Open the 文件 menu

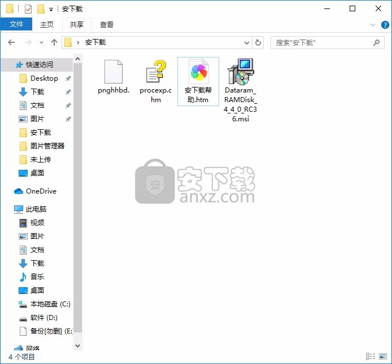pos(16,24)
